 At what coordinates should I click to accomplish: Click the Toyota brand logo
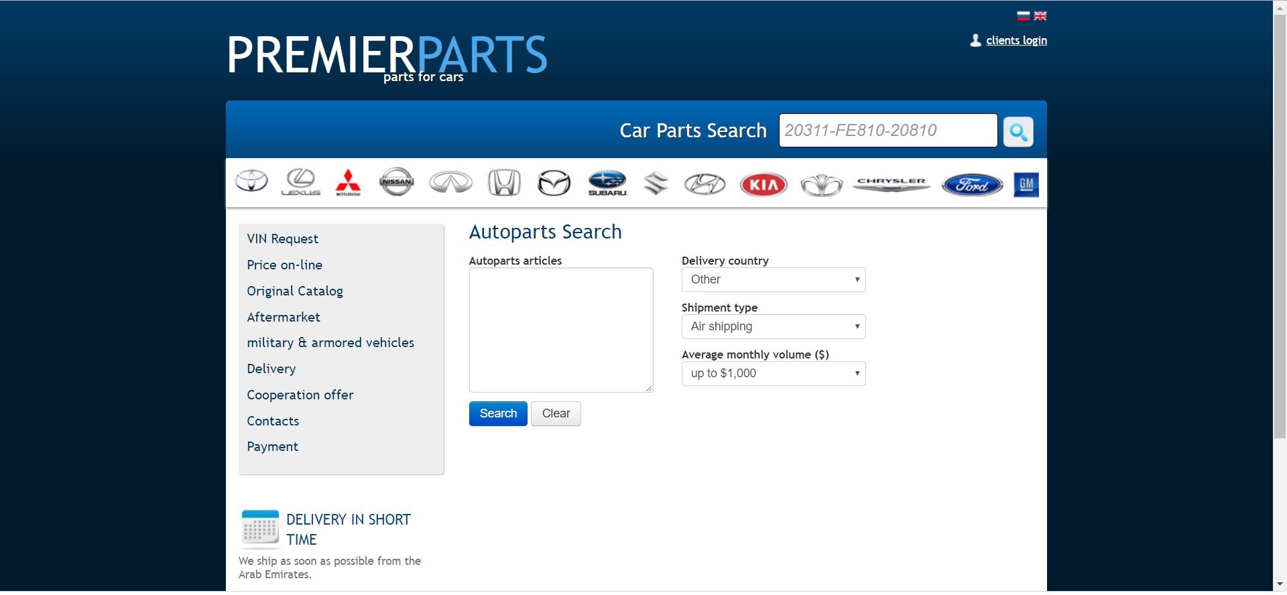251,181
